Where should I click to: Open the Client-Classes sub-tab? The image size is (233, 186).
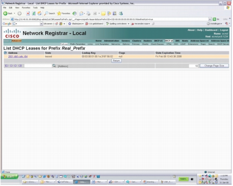click(x=157, y=44)
